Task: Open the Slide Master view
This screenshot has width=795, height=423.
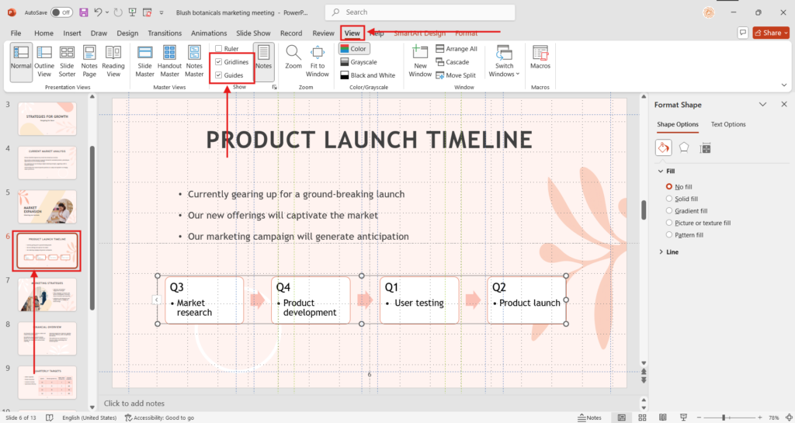Action: coord(144,61)
